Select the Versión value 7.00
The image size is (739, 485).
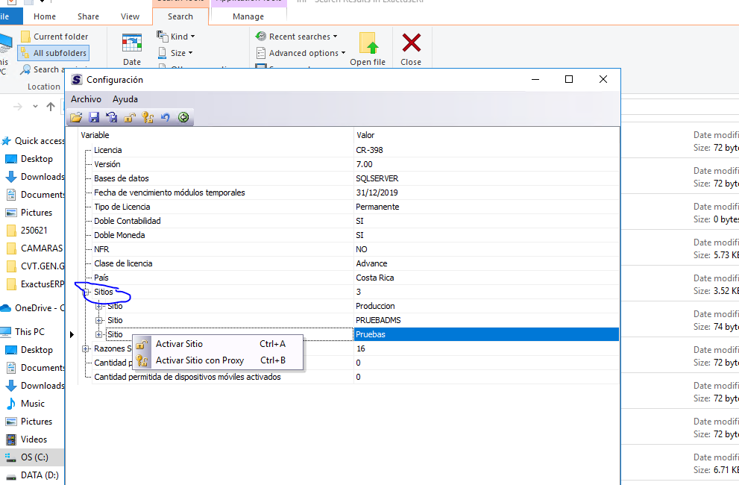point(364,164)
